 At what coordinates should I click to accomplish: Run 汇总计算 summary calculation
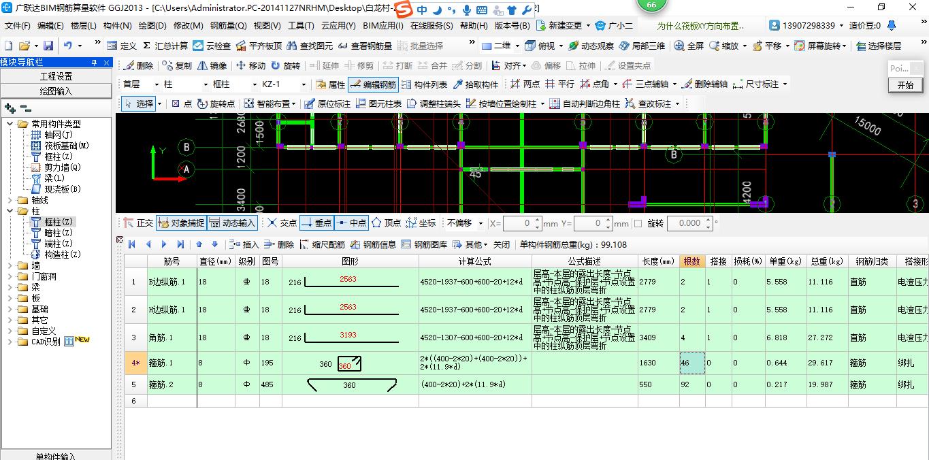165,46
